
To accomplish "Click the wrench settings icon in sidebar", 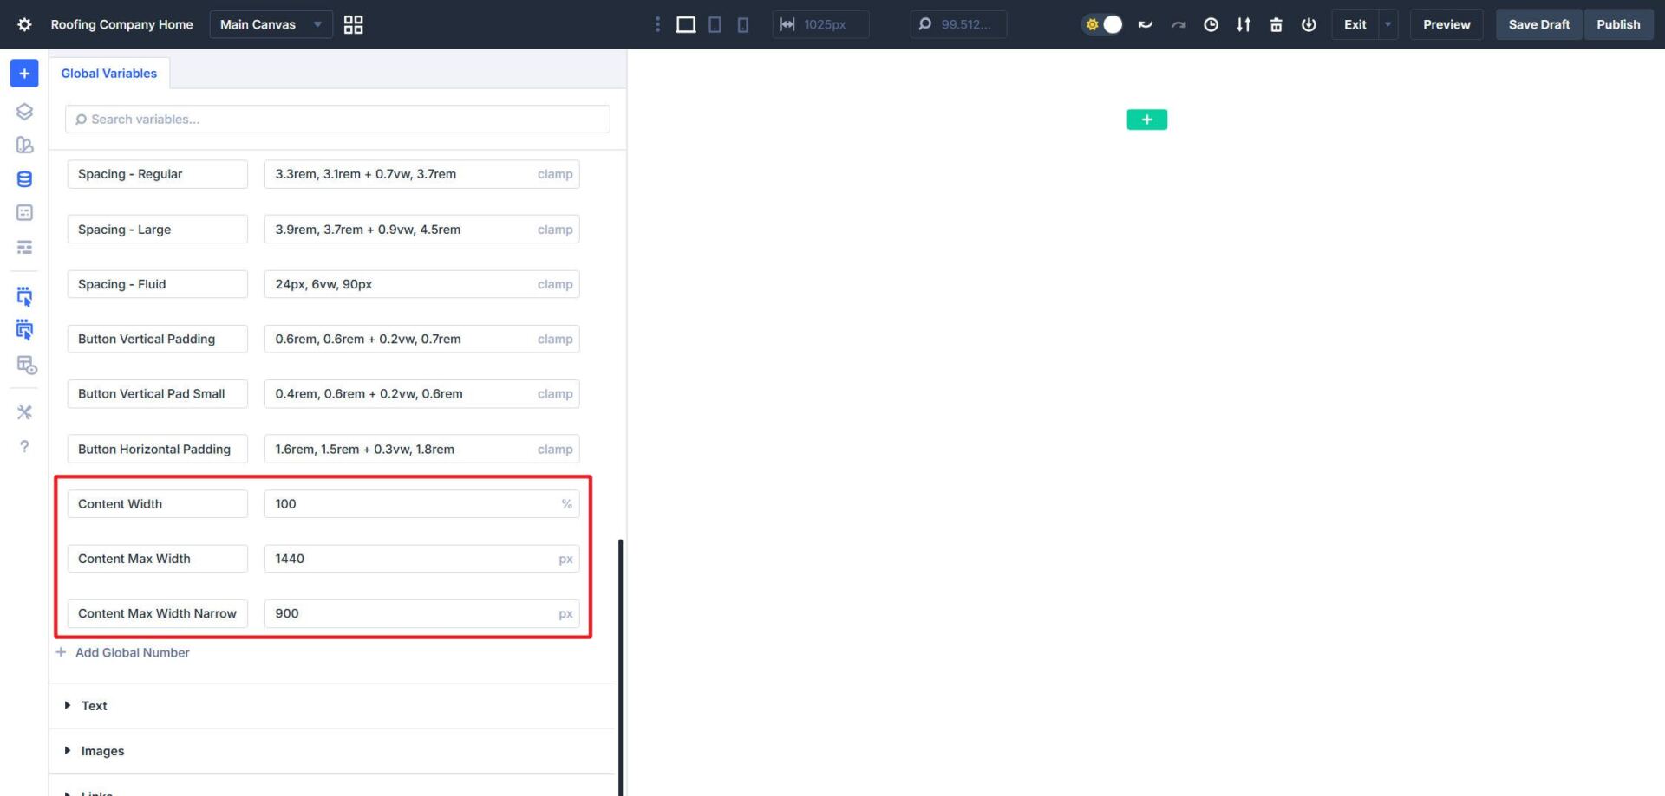I will pyautogui.click(x=24, y=411).
